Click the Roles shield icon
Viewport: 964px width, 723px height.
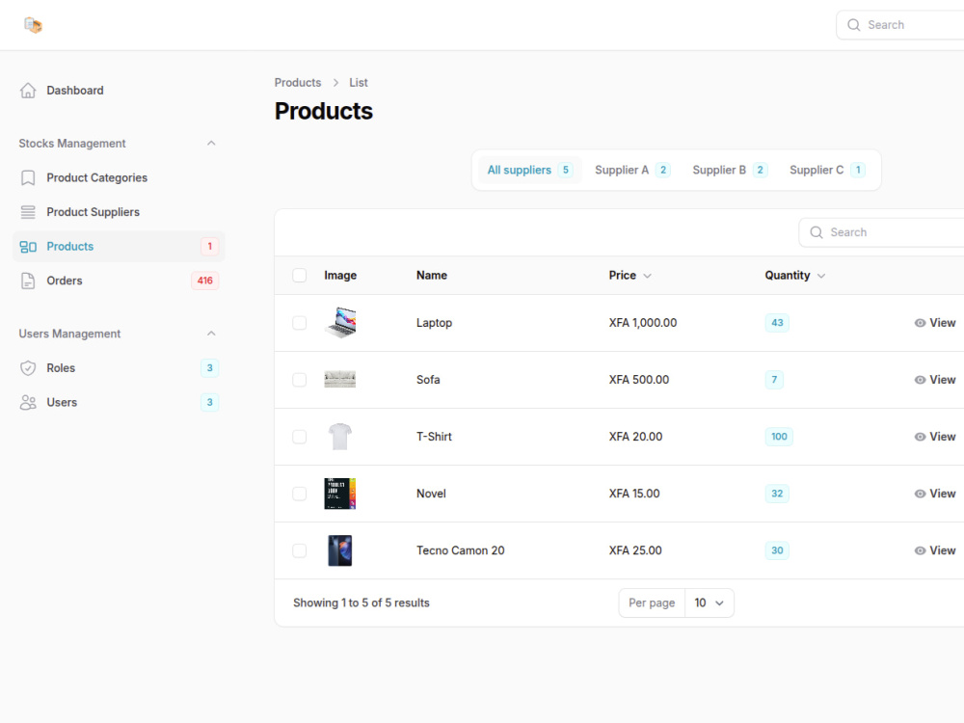point(28,368)
